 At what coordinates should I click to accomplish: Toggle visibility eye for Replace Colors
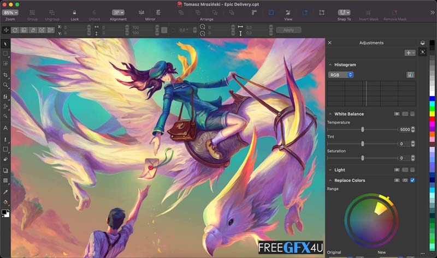[397, 181]
